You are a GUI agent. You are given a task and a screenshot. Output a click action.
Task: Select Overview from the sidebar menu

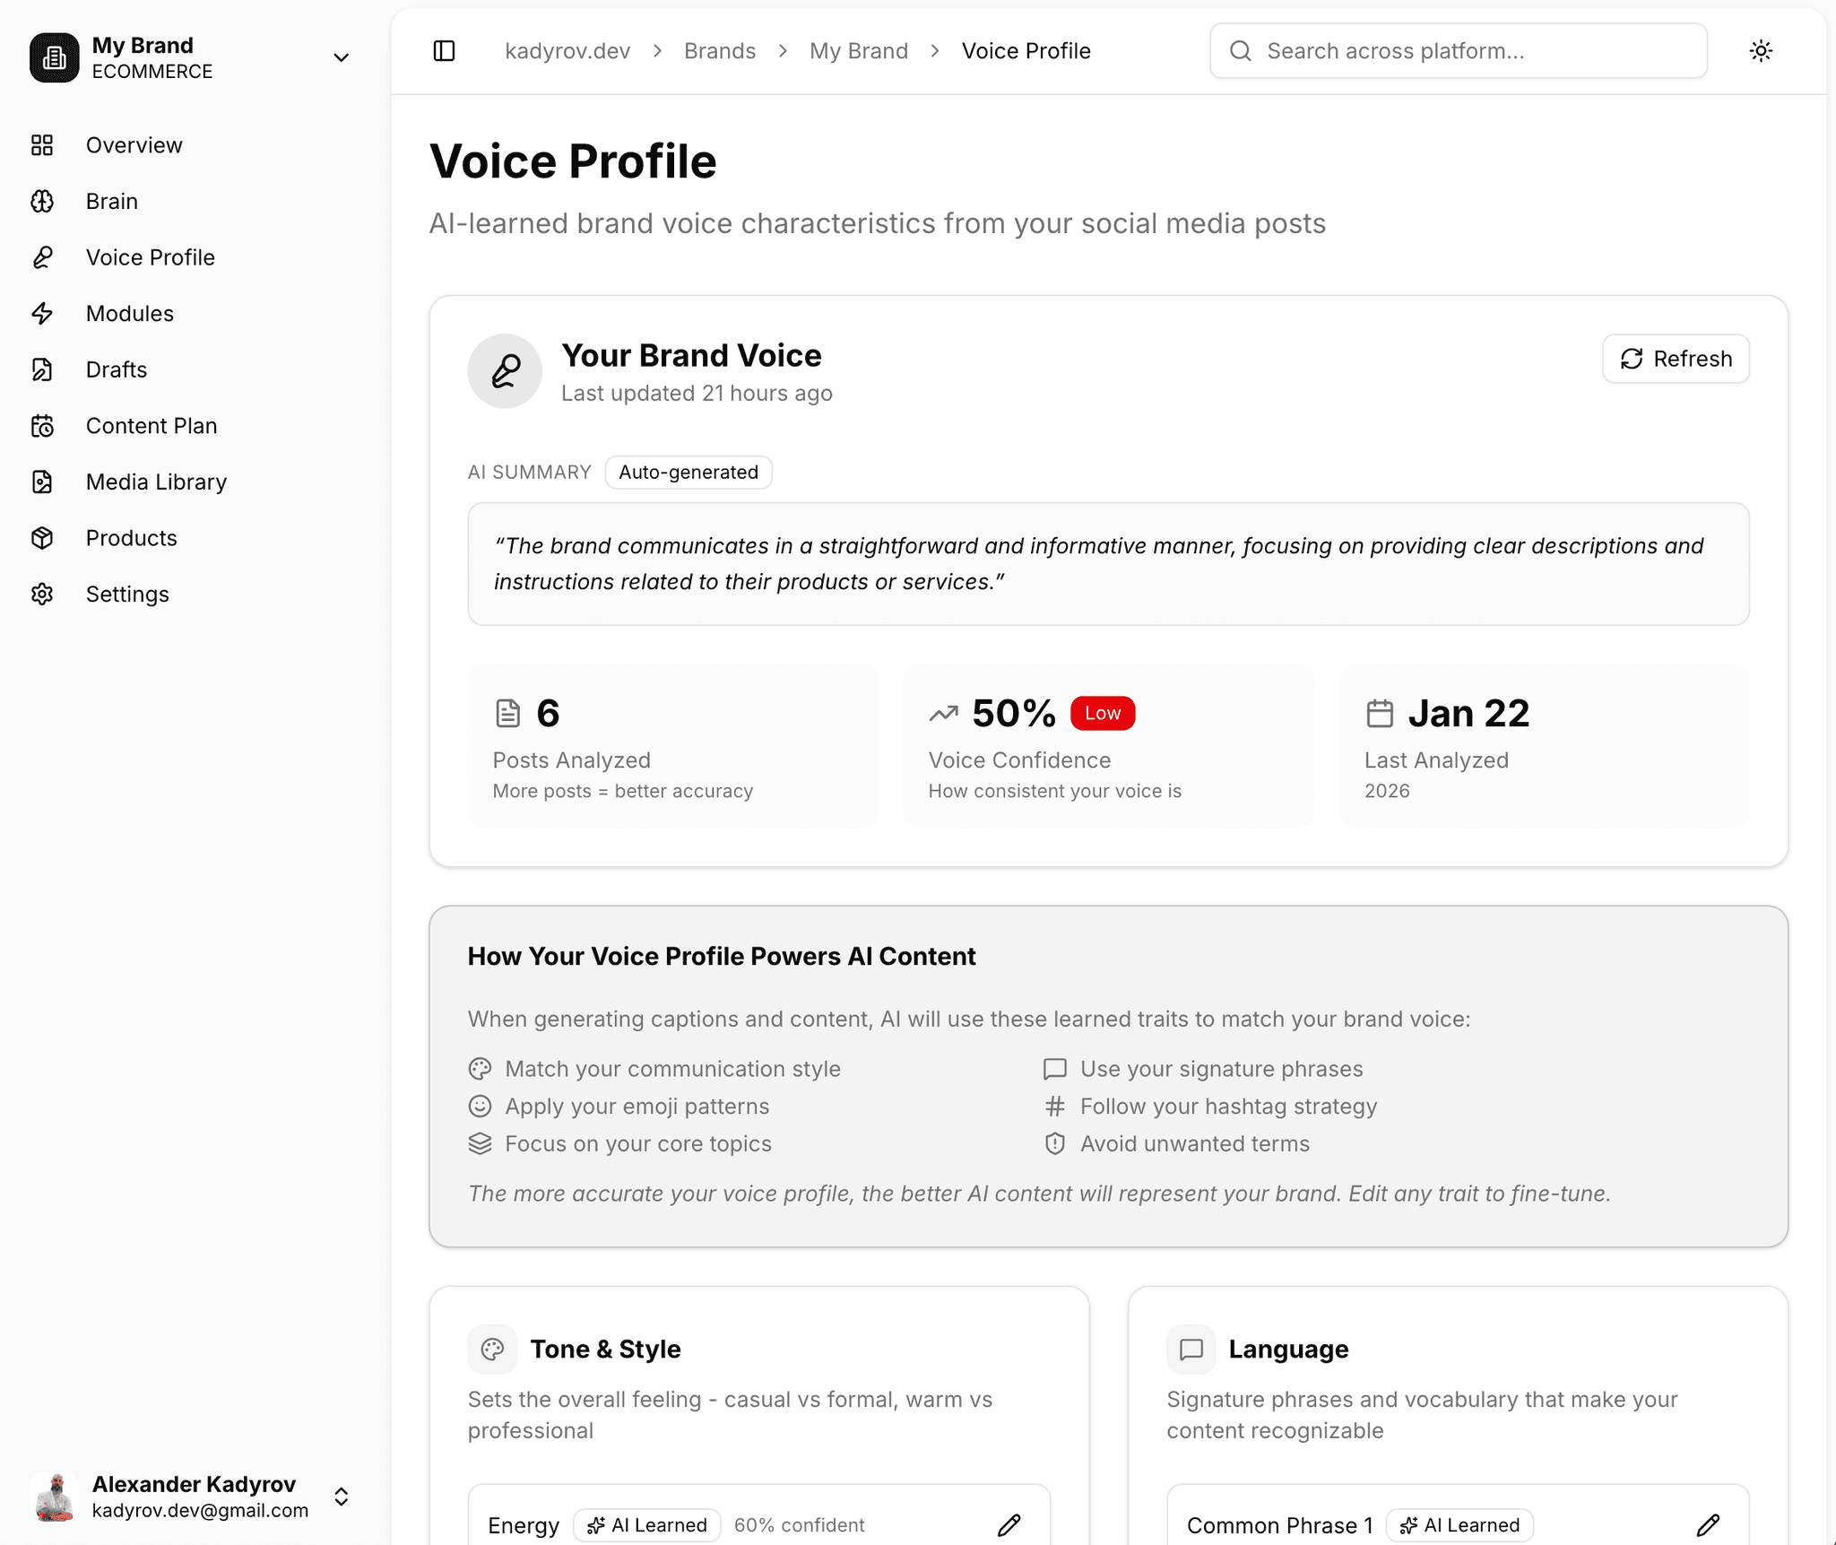[x=134, y=144]
